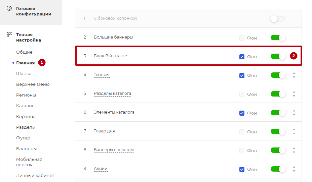The height and width of the screenshot is (182, 312).
Task: Open the Блок ВКонтакте settings link
Action: tap(110, 56)
